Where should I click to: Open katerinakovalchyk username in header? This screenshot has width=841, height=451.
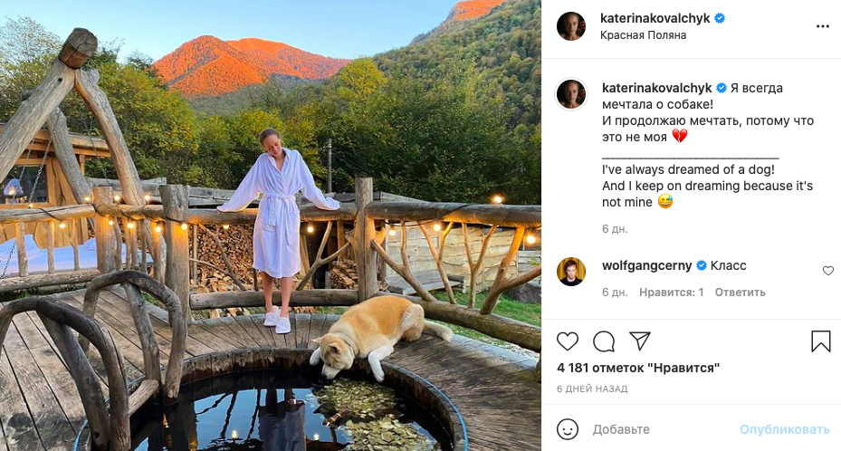[x=655, y=18]
